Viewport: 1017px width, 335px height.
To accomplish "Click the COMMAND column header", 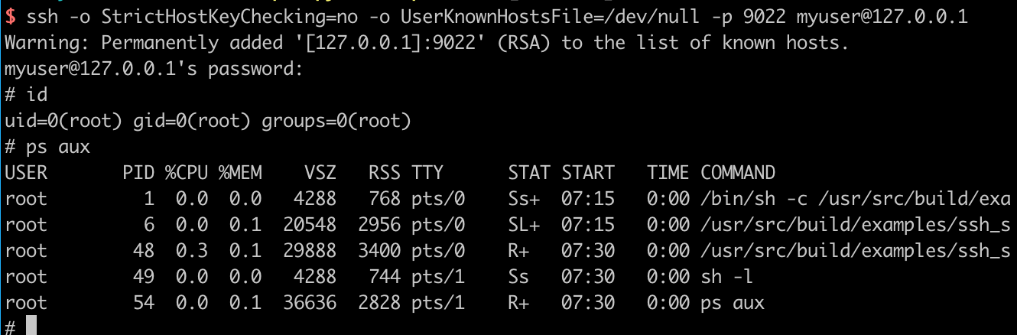I will [738, 173].
